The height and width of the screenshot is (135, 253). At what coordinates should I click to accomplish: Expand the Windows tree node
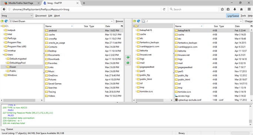coord(3,75)
